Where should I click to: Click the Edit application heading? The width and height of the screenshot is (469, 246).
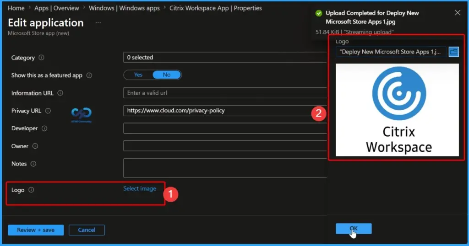pyautogui.click(x=46, y=23)
